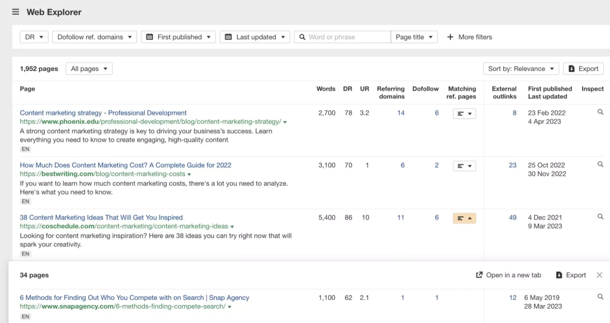
Task: Click the Dofollow column header
Action: [425, 89]
